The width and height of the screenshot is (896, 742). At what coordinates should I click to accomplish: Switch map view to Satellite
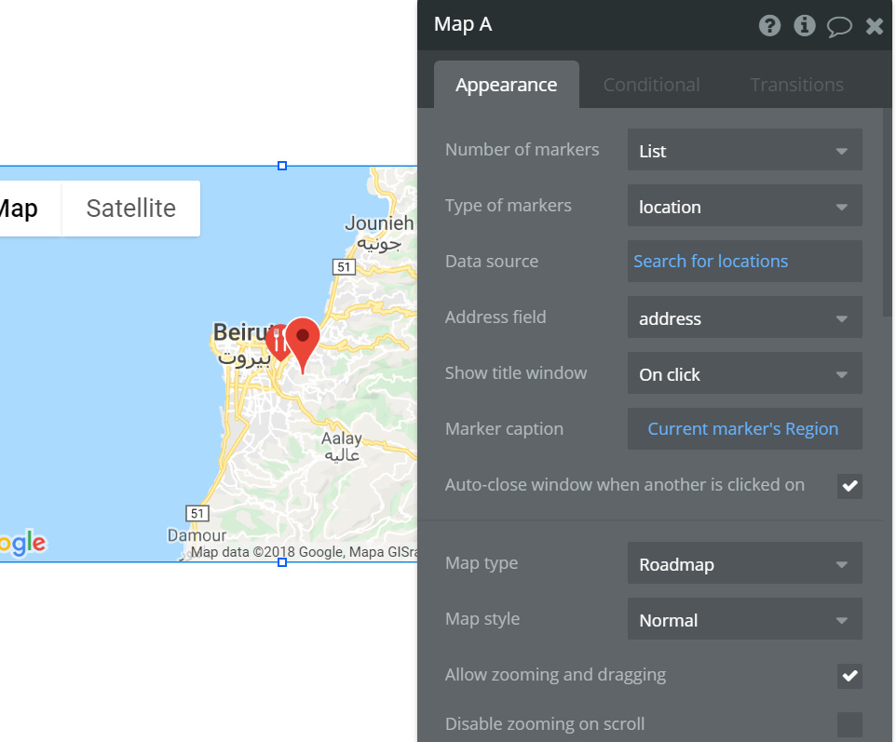click(130, 209)
